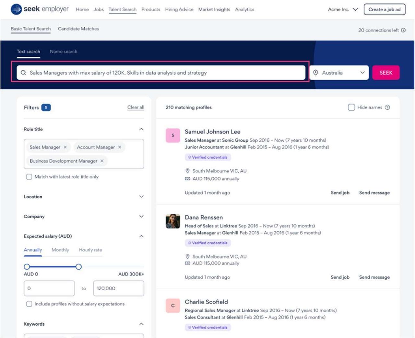Collapse the Role title filter section
The height and width of the screenshot is (338, 415).
click(x=141, y=129)
